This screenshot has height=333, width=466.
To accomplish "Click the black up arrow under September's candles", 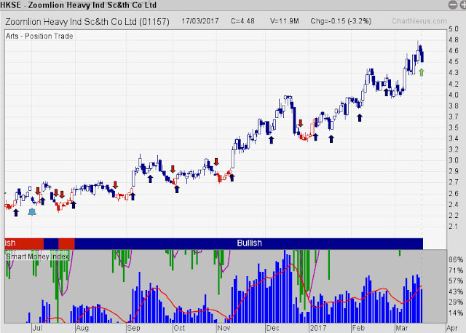I will [151, 179].
